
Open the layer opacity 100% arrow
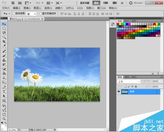(161, 81)
